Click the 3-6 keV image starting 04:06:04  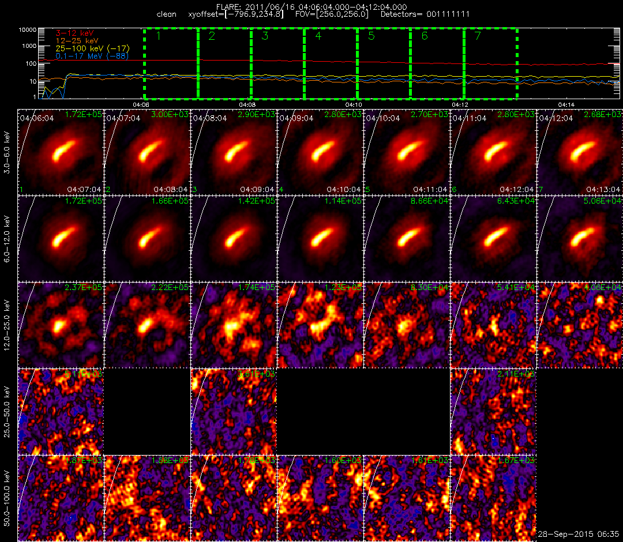pyautogui.click(x=61, y=152)
